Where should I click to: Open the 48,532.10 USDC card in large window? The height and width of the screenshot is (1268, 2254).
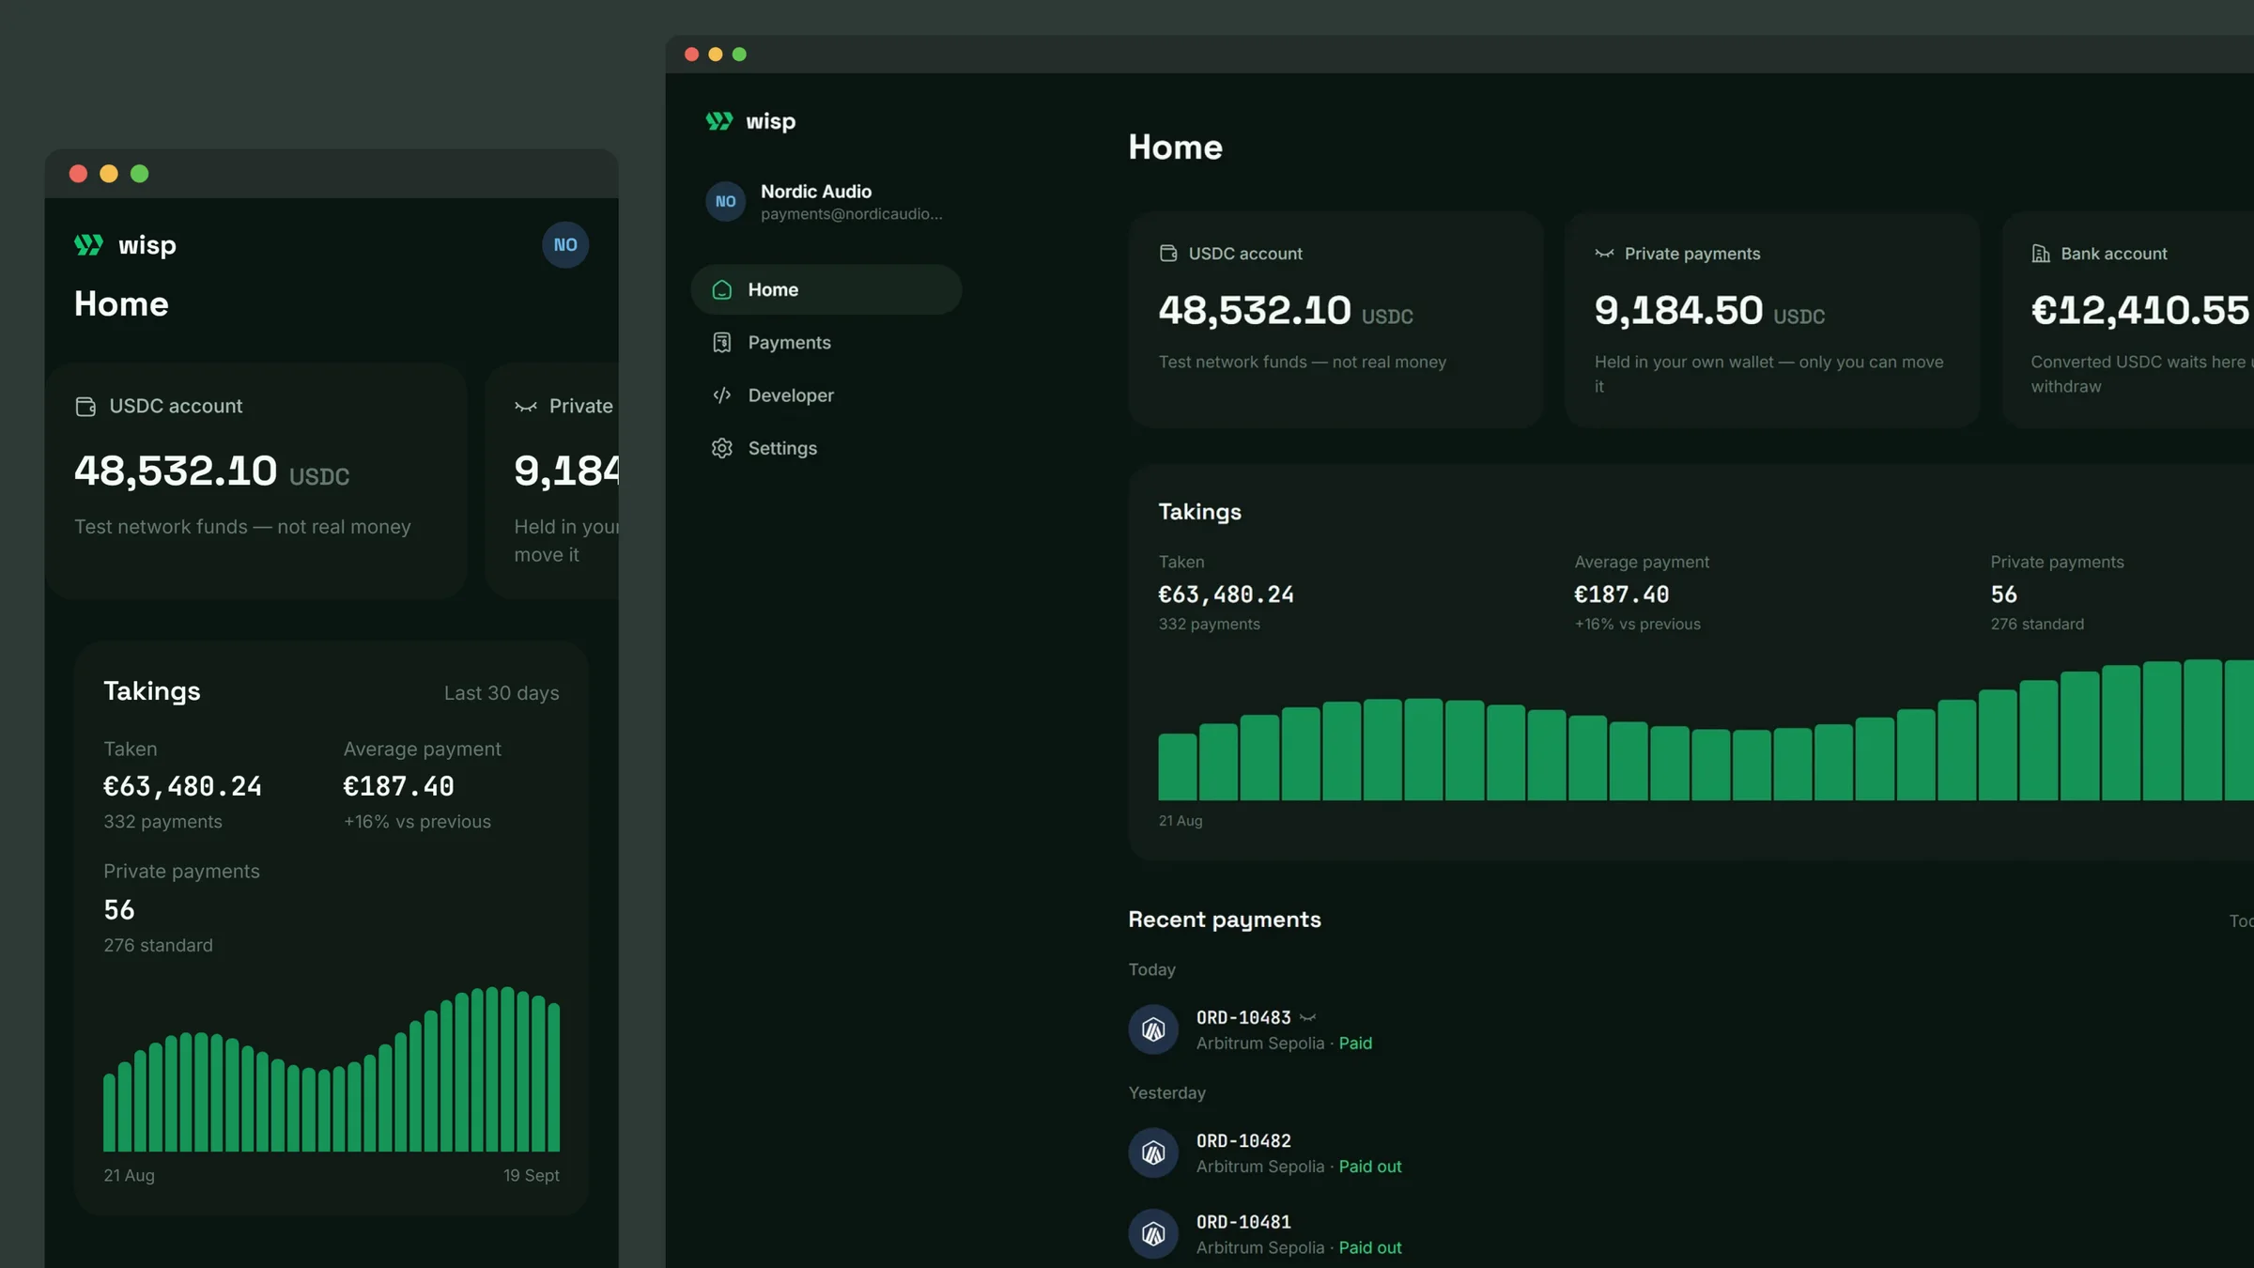tap(1335, 319)
